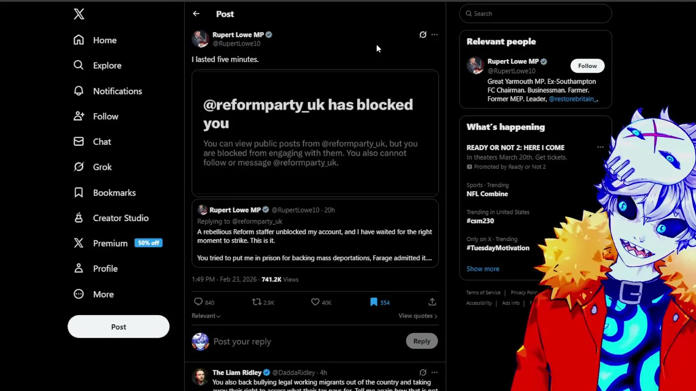The height and width of the screenshot is (391, 696).
Task: Open View quotes chevron link
Action: pos(418,316)
